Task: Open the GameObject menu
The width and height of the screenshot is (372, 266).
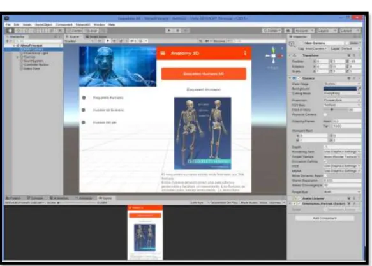Action: pyautogui.click(x=43, y=24)
